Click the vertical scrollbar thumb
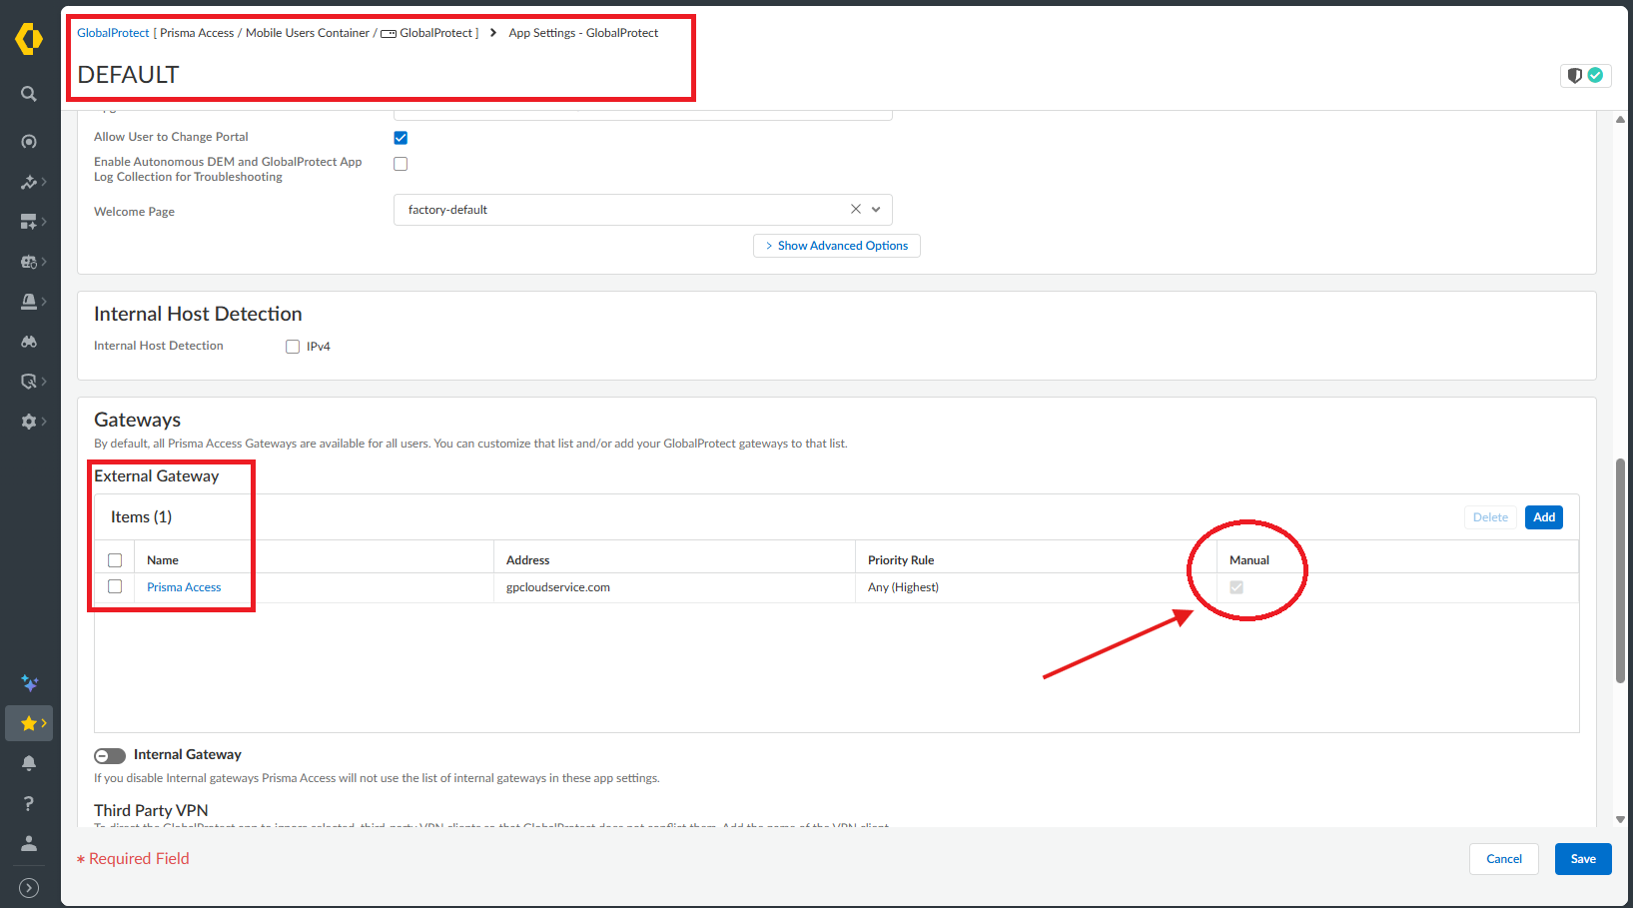Screen dimensions: 1633x908 [1620, 570]
